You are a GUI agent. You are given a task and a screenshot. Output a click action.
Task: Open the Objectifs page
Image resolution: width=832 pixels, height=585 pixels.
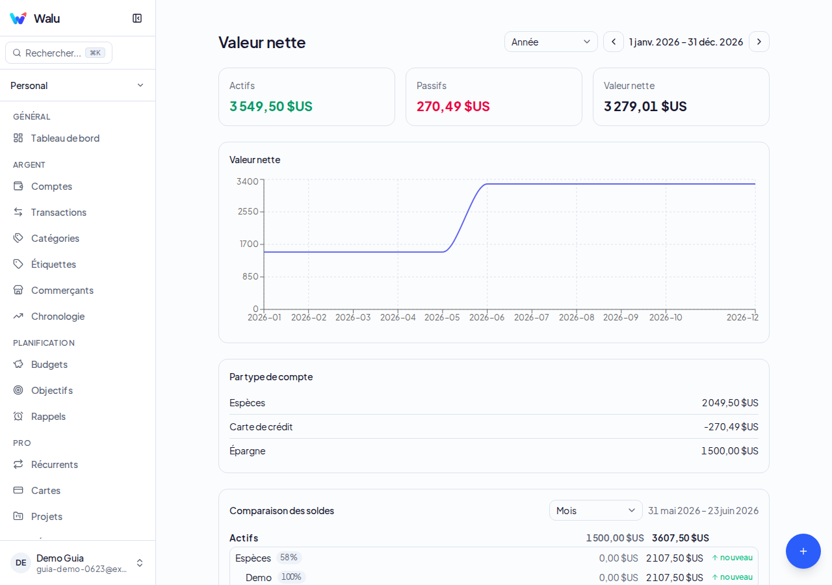78,390
